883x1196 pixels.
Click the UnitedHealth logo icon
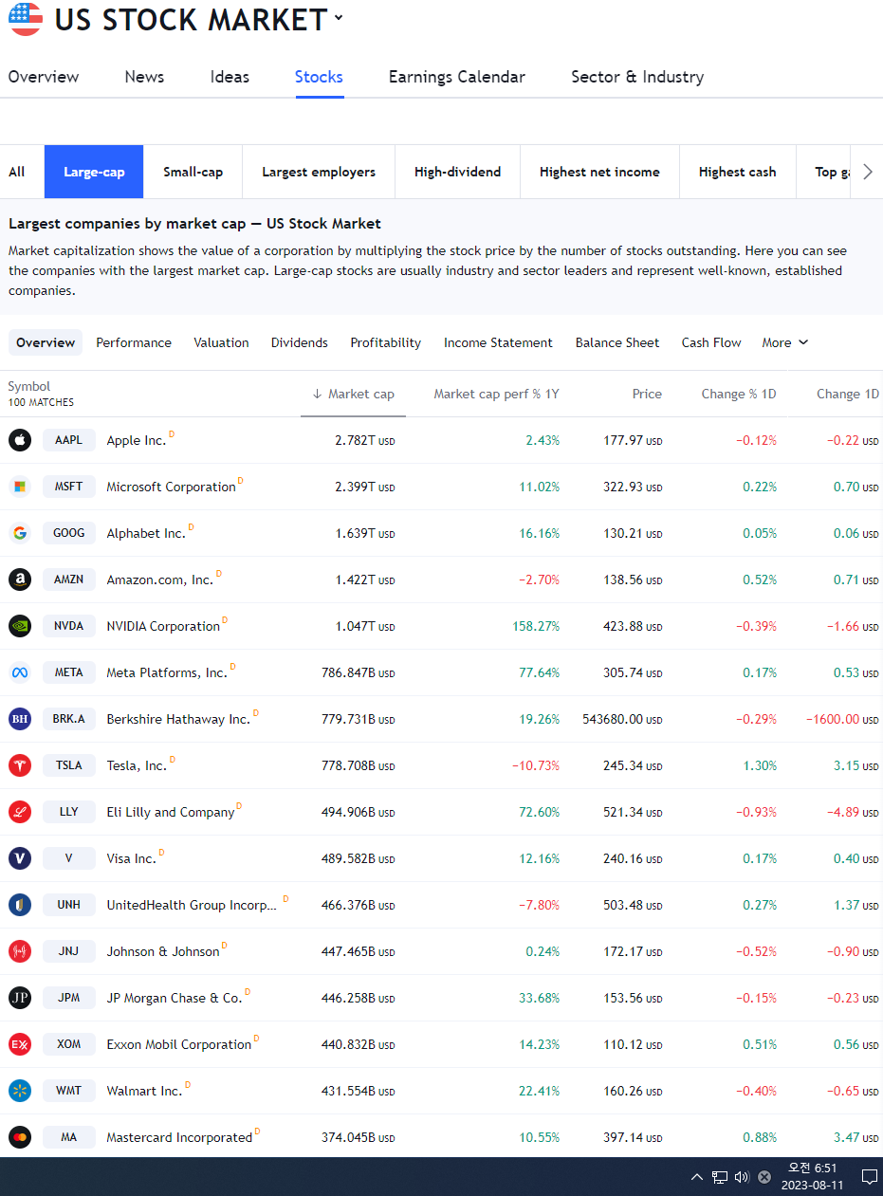(x=20, y=905)
